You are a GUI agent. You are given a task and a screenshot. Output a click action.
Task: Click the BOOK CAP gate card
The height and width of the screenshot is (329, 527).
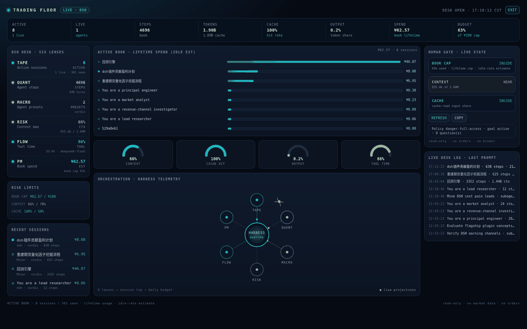[472, 65]
